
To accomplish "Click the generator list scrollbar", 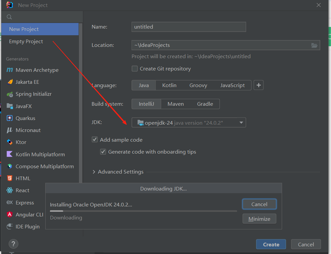I will tap(81, 103).
